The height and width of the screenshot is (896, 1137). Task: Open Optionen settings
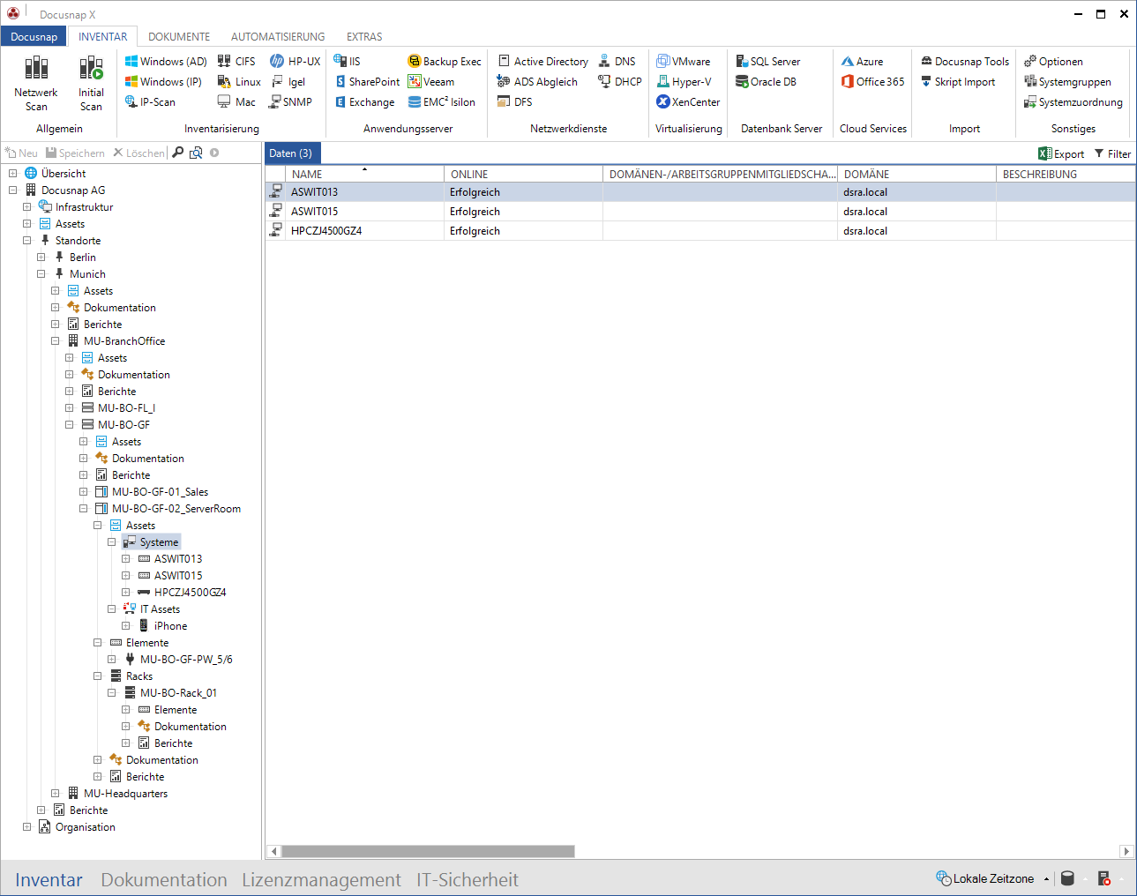[1053, 62]
